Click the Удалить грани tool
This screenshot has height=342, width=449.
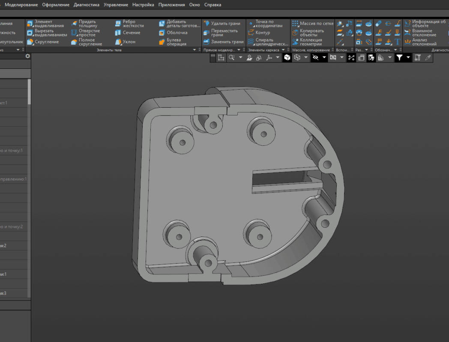(222, 24)
